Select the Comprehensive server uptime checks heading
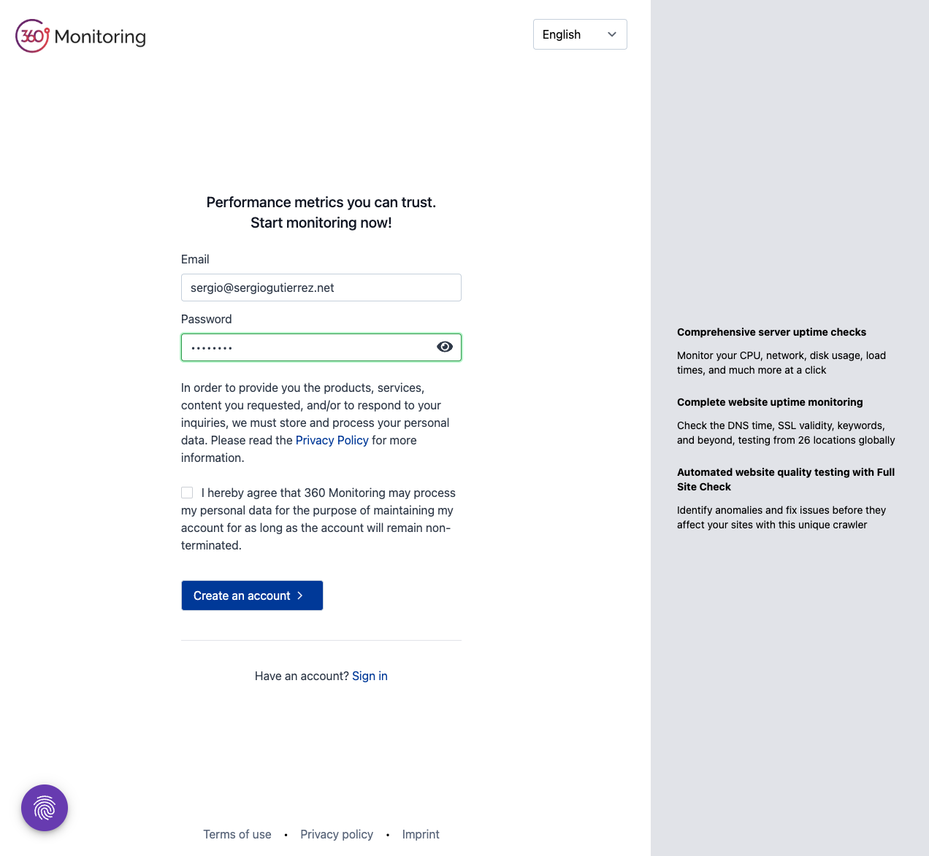This screenshot has height=856, width=929. click(771, 332)
